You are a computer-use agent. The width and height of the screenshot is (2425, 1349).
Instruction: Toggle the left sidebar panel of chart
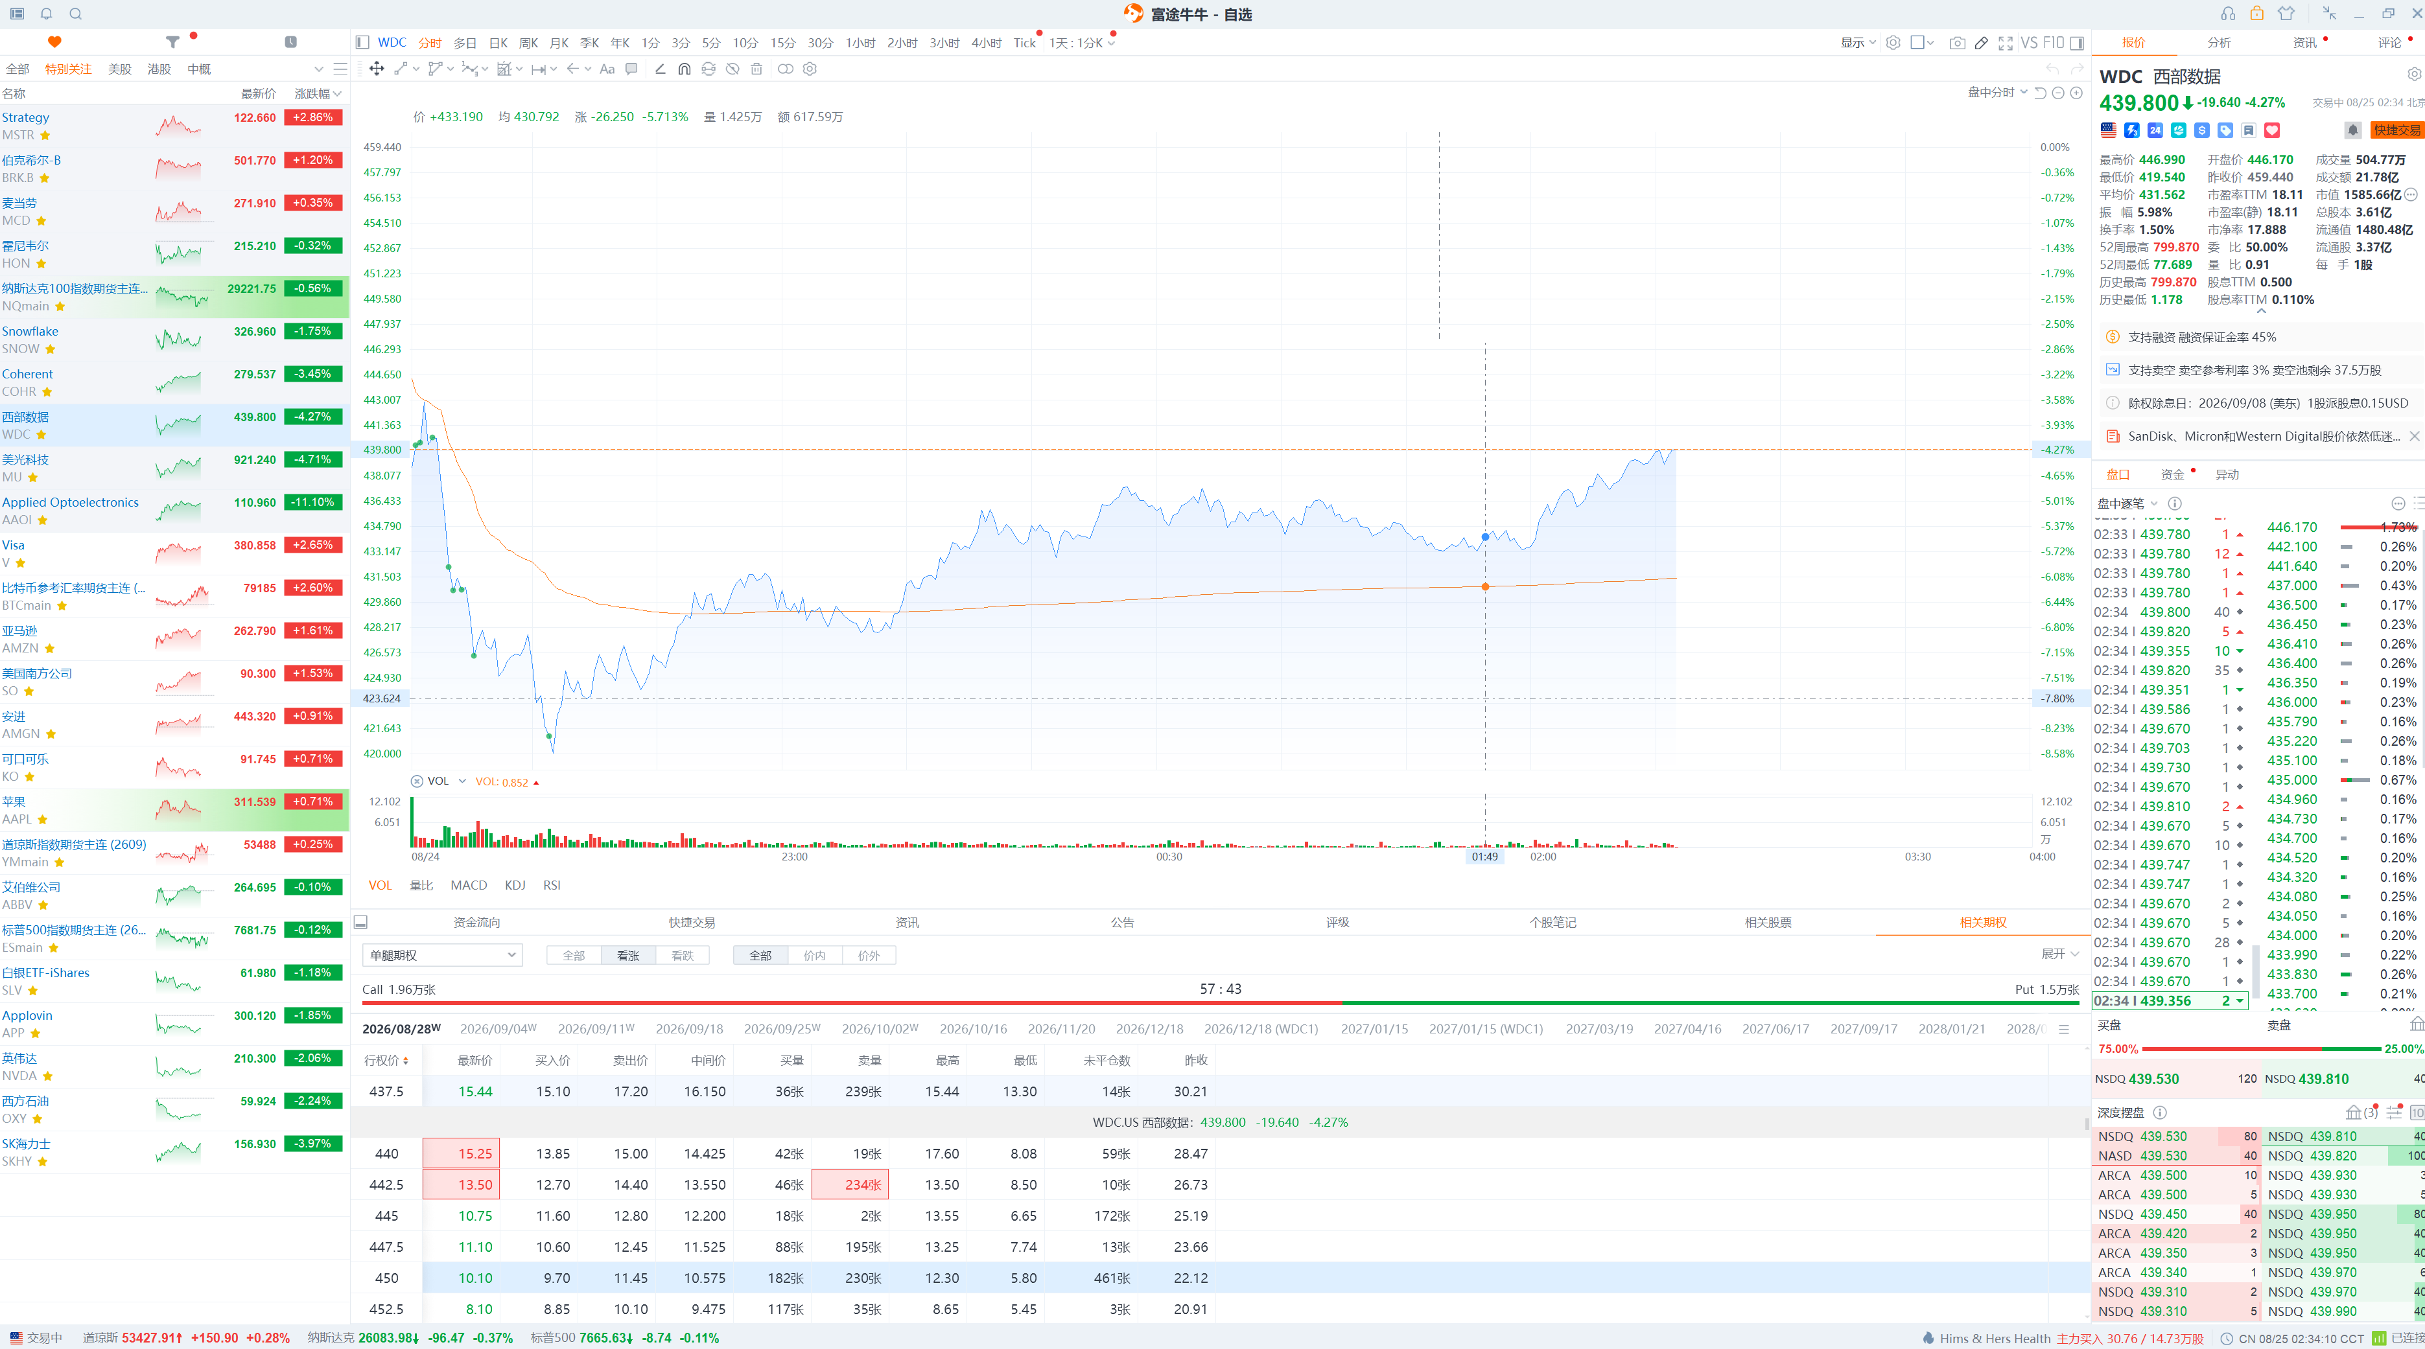coord(362,42)
